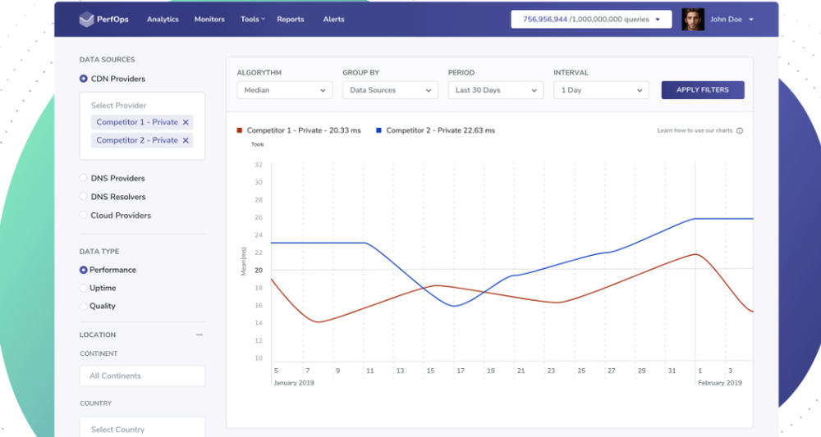This screenshot has width=821, height=437.
Task: Click the PerfOps logo icon
Action: click(x=86, y=20)
